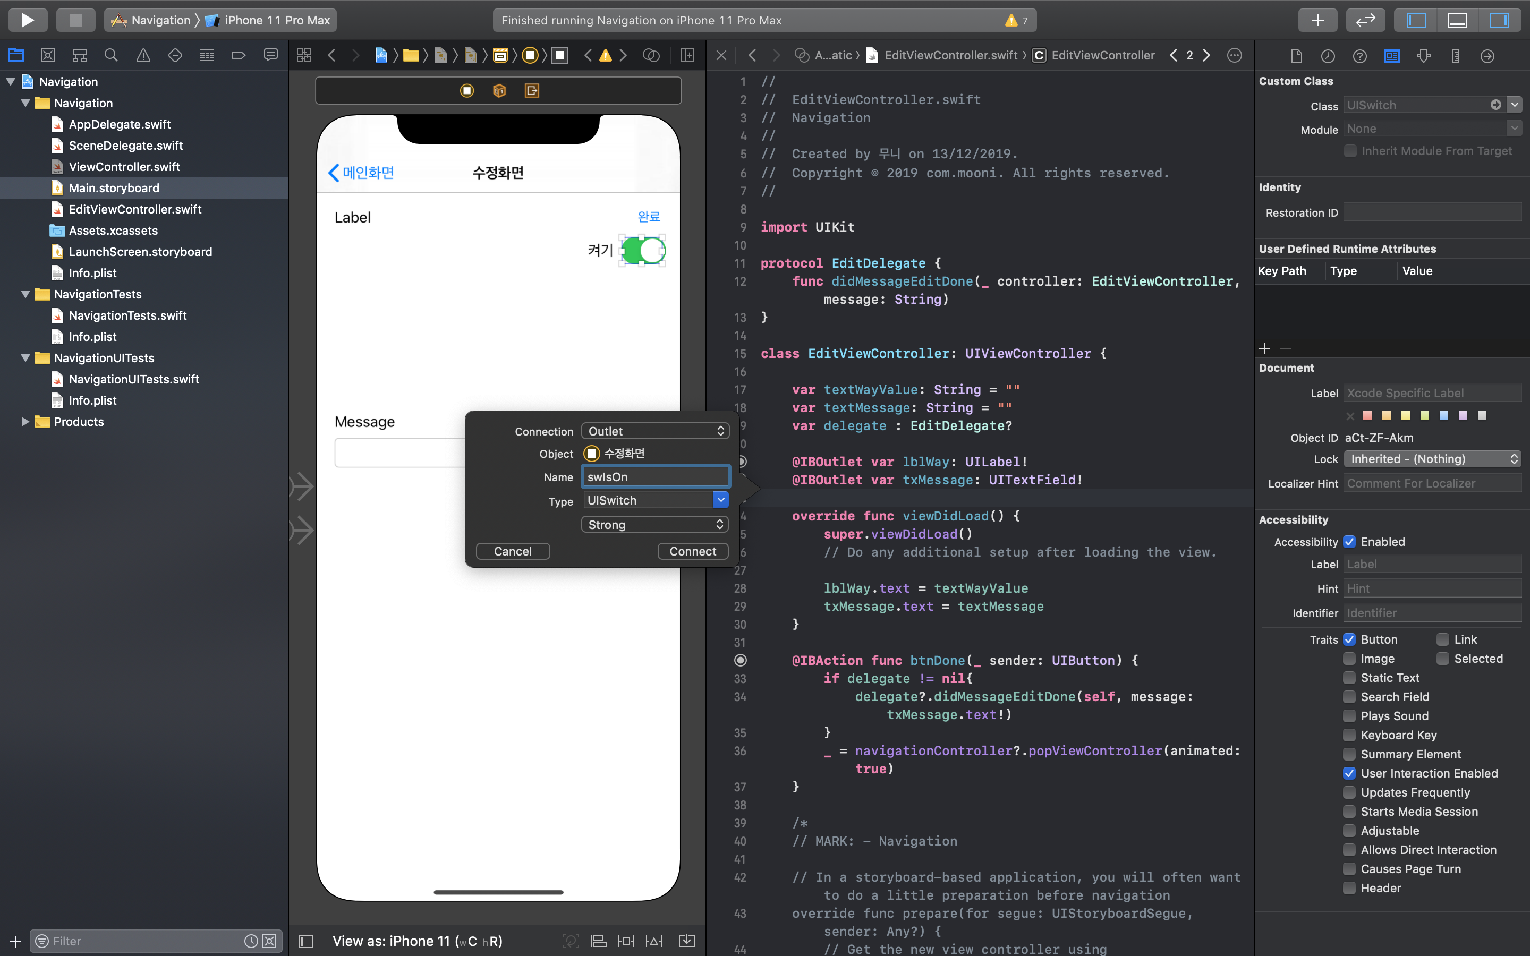Click the Run (play) button

[27, 20]
